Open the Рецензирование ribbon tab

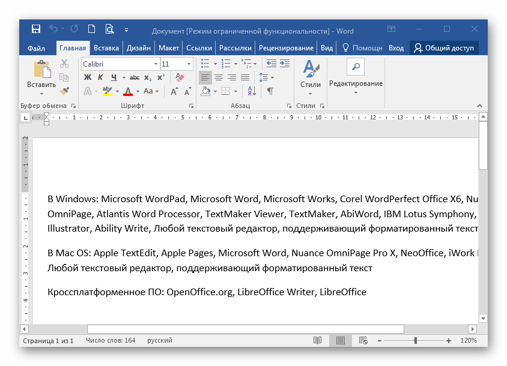286,48
